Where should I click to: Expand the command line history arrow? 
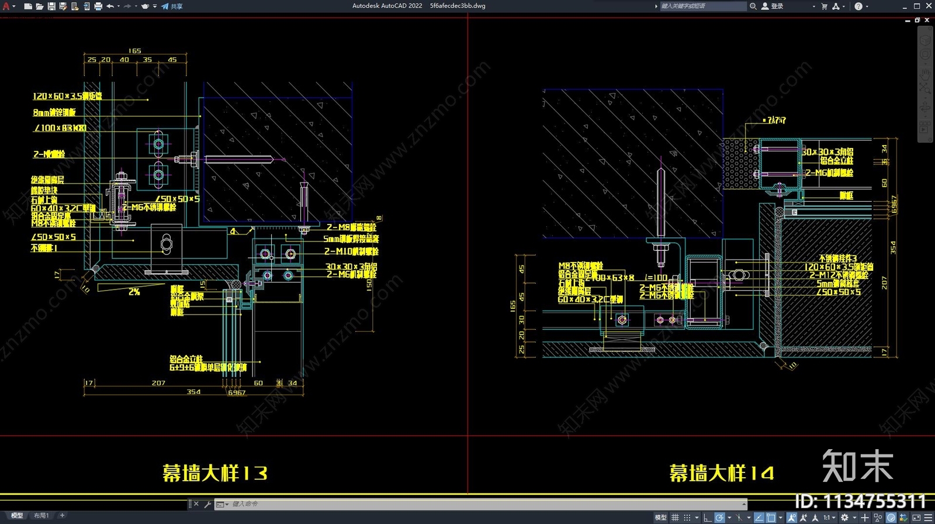tap(744, 504)
